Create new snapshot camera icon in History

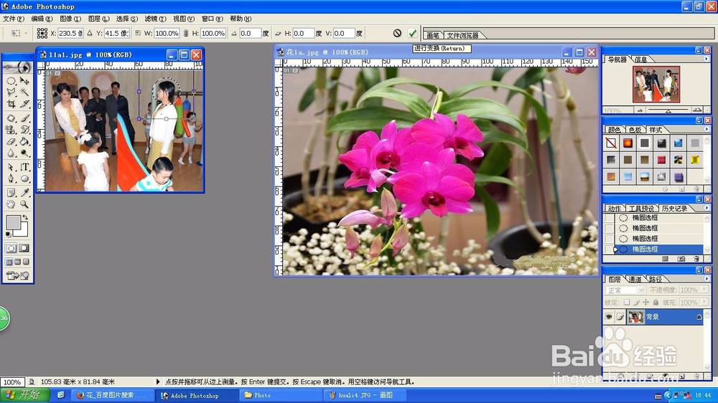click(x=681, y=259)
